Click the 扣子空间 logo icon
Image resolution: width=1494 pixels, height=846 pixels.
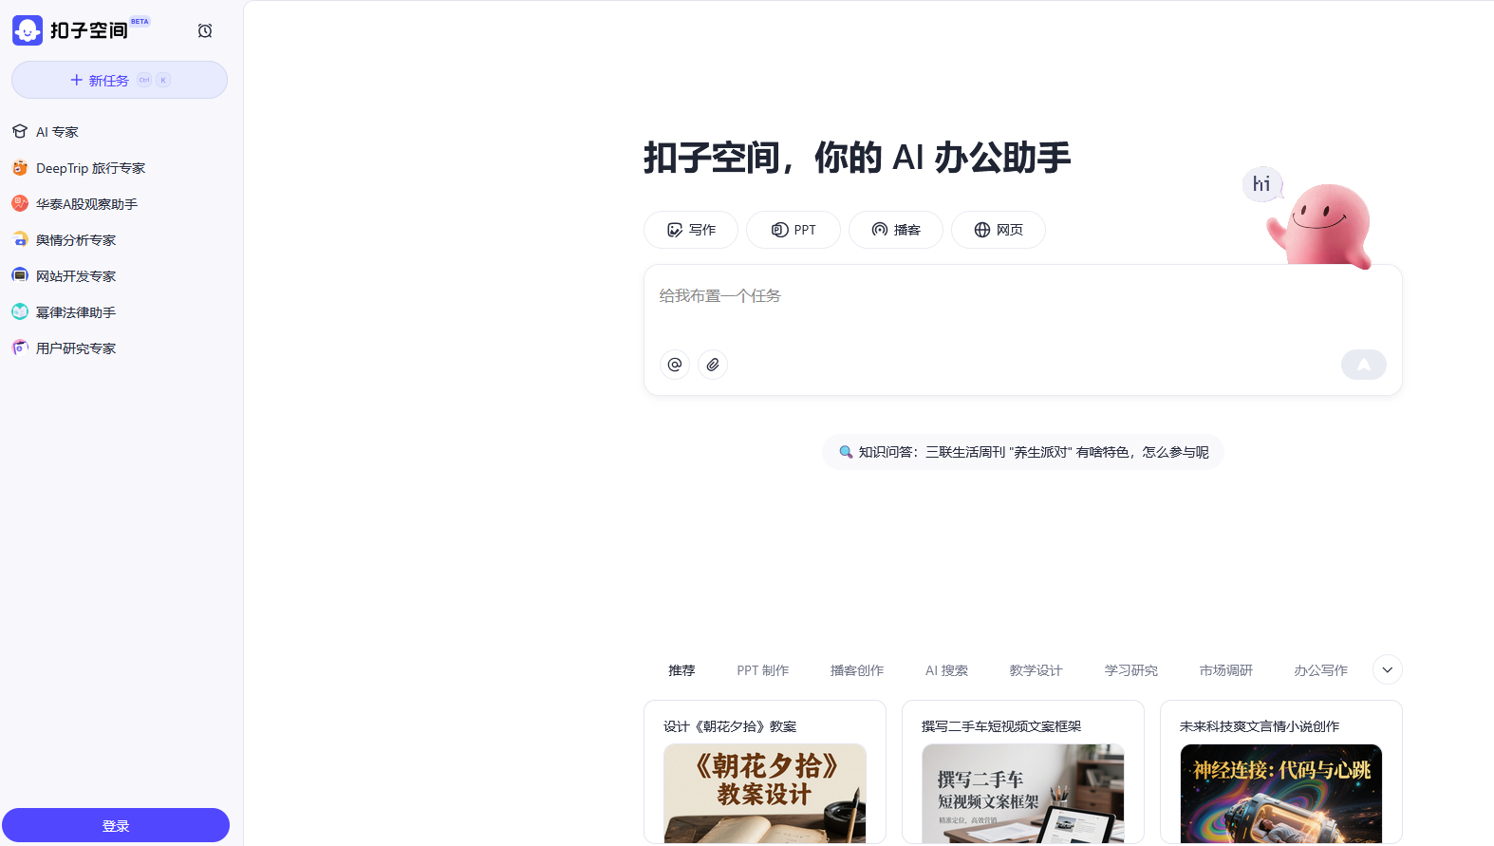coord(28,30)
